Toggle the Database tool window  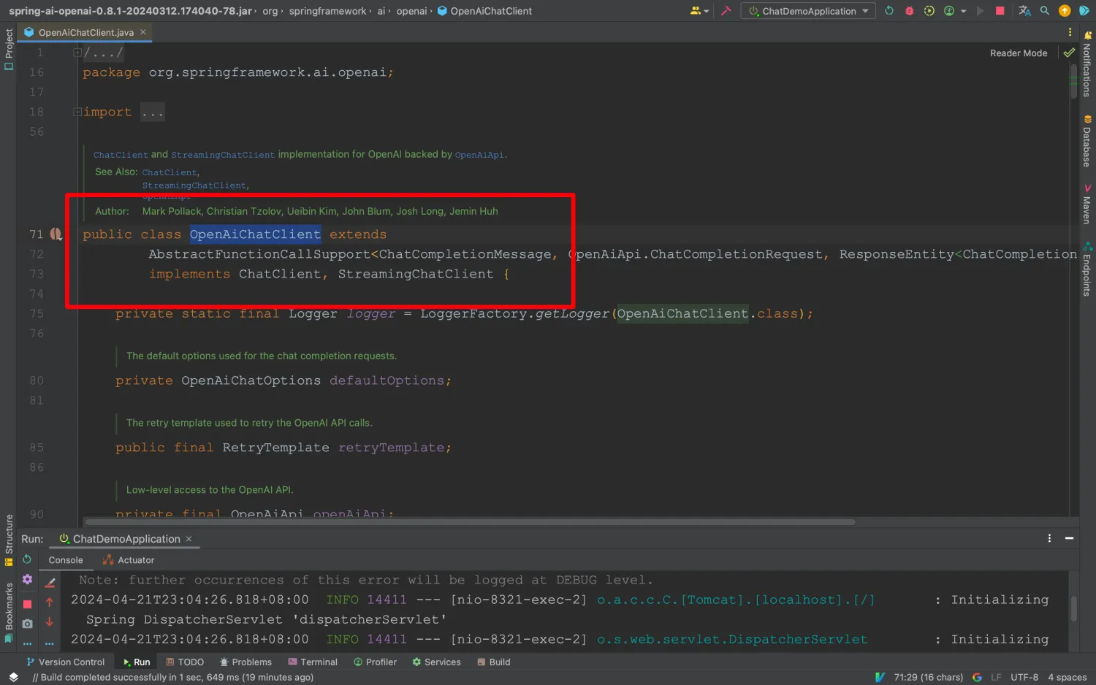pyautogui.click(x=1087, y=141)
